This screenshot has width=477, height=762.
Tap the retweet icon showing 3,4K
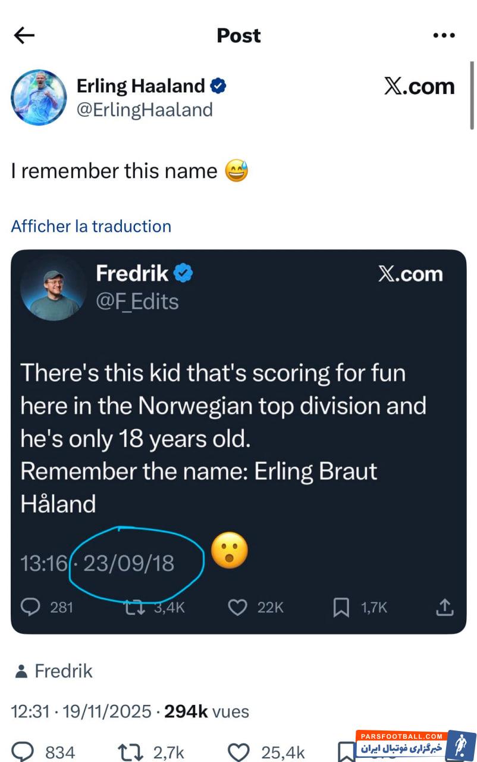[133, 607]
